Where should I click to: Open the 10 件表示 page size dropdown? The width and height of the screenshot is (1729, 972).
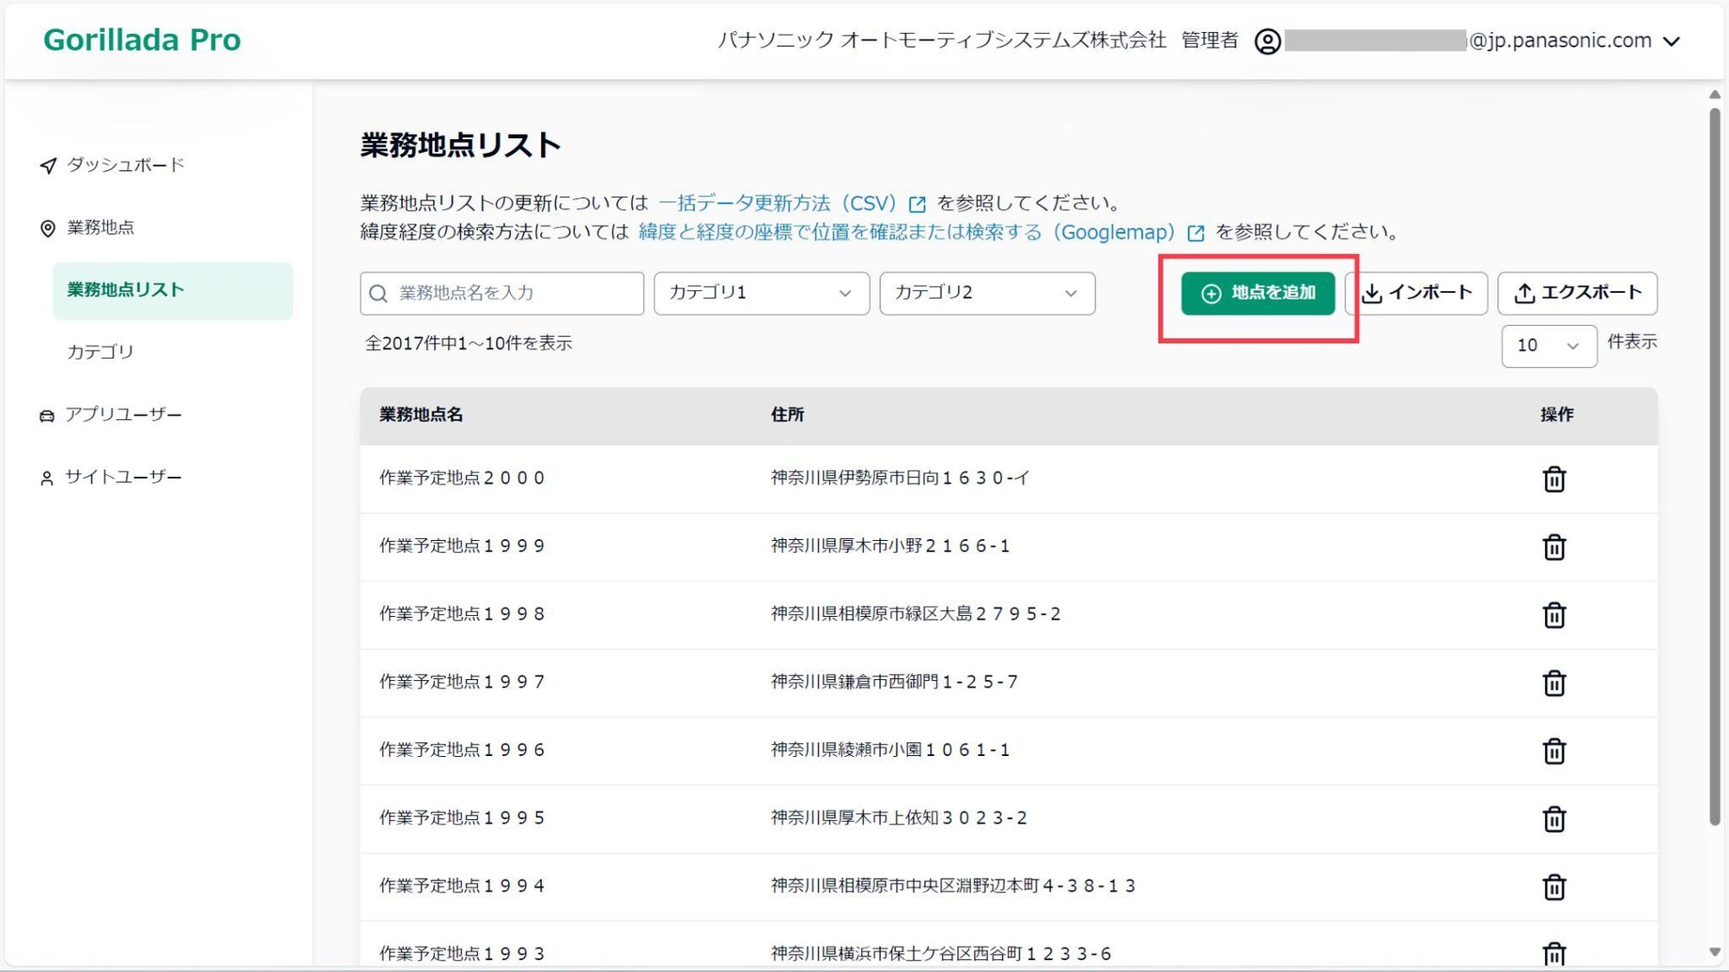(1549, 346)
